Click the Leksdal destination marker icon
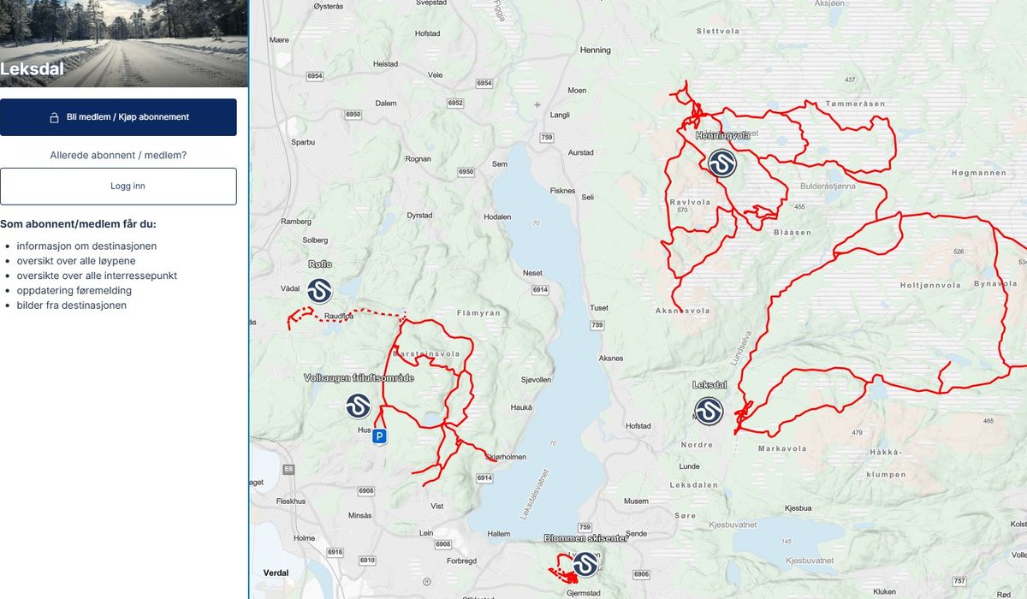1027x599 pixels. click(x=709, y=411)
